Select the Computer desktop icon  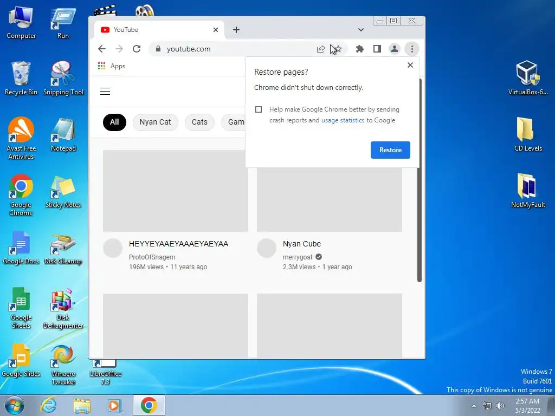pyautogui.click(x=21, y=23)
